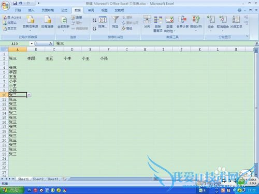Image resolution: width=259 pixels, height=194 pixels.
Task: Click the vertical scrollbar
Action: coord(256,108)
